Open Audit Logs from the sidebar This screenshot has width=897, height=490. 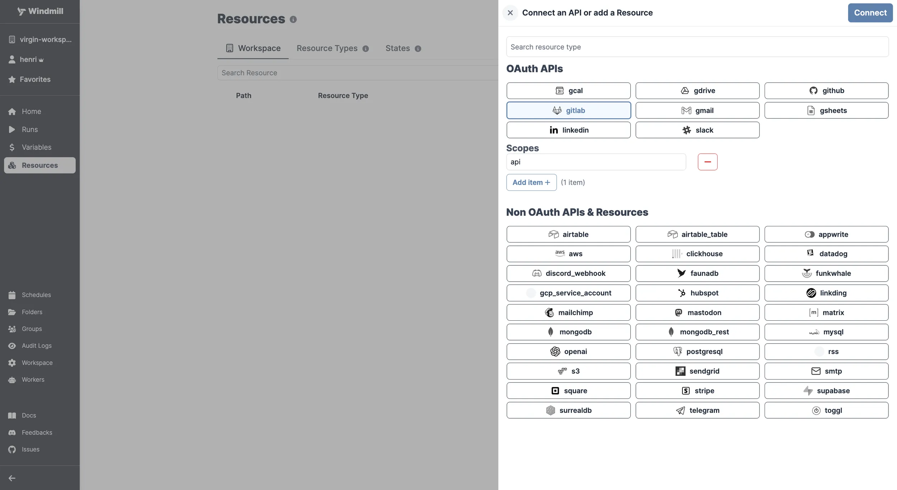(x=37, y=345)
